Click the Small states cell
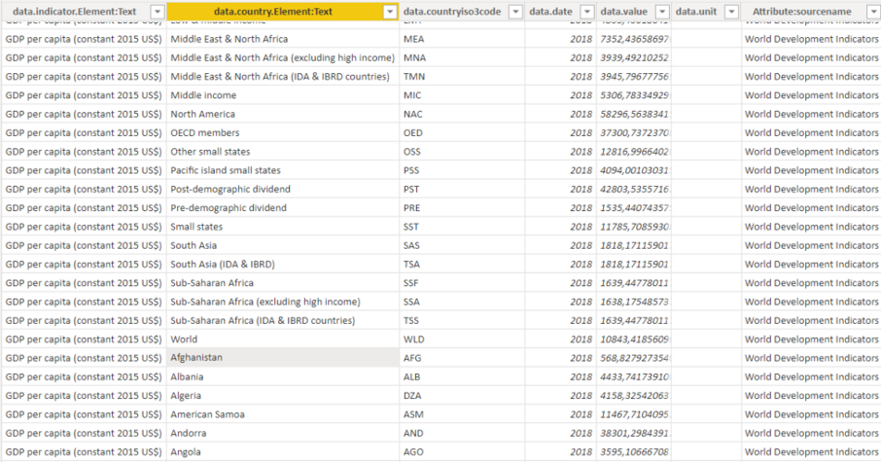The height and width of the screenshot is (463, 881). (x=283, y=227)
